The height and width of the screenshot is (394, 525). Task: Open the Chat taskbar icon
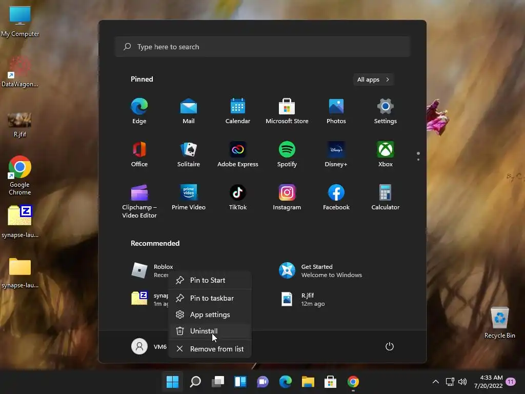[x=263, y=382]
